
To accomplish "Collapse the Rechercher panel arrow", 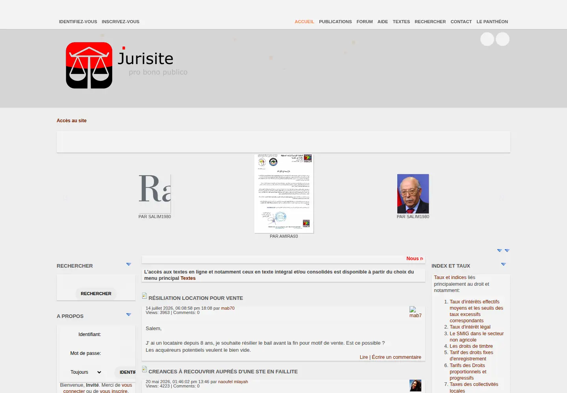I will point(128,264).
